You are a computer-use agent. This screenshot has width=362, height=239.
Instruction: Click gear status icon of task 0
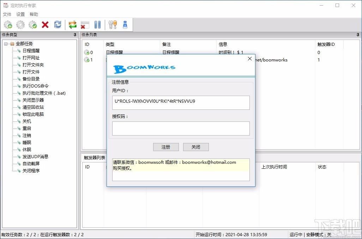tap(86, 52)
